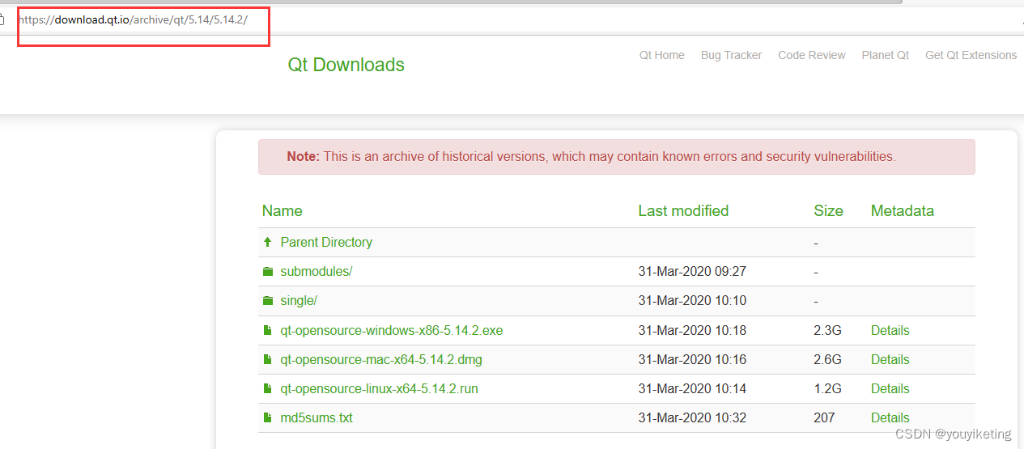Open the md5sums.txt file link
Screen dimensions: 1024x449
317,417
